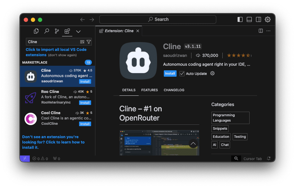Split the editor to the right
The height and width of the screenshot is (188, 295).
(261, 31)
